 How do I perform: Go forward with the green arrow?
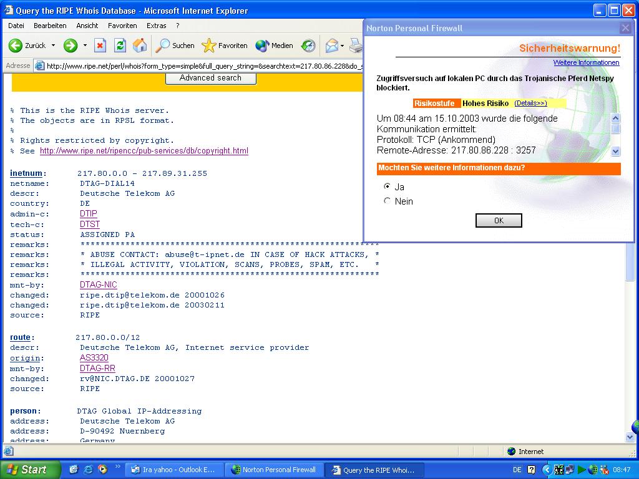click(70, 46)
